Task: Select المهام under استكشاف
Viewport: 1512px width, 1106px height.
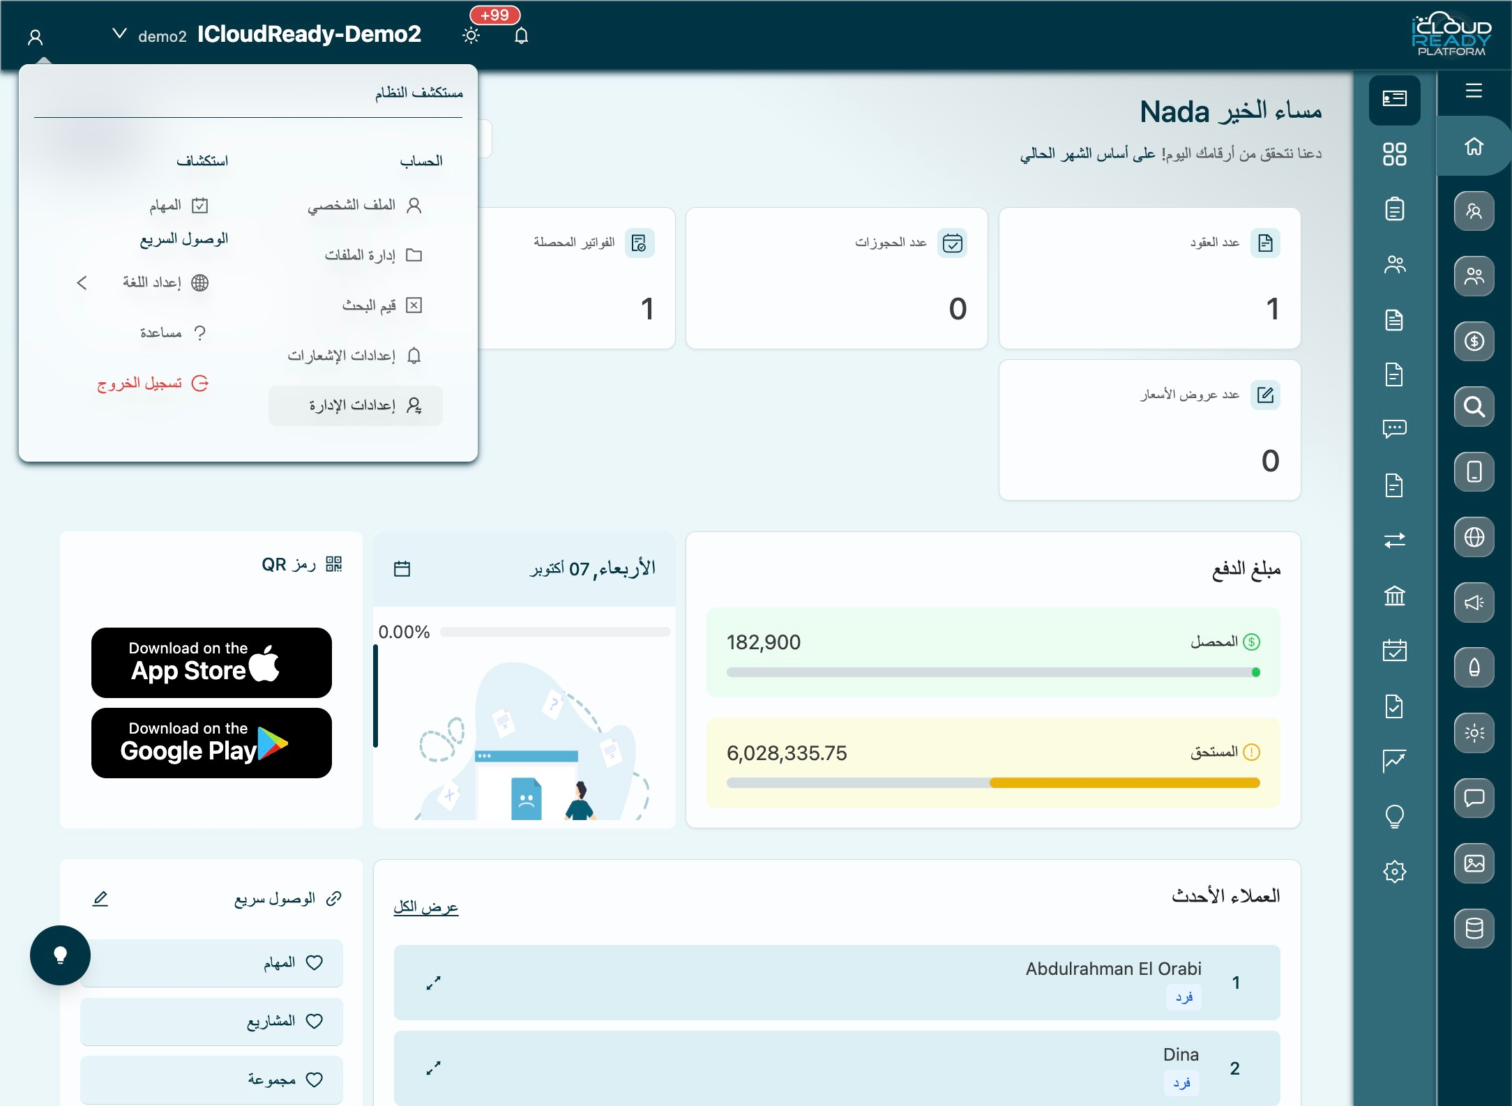Action: [x=179, y=205]
